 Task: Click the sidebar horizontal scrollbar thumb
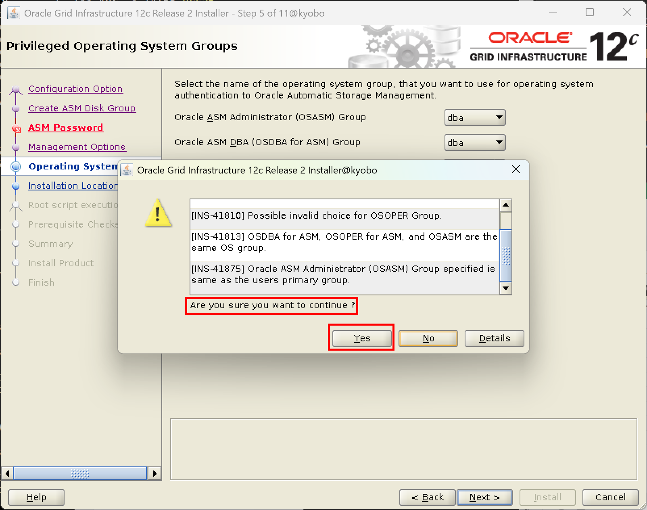pos(80,473)
